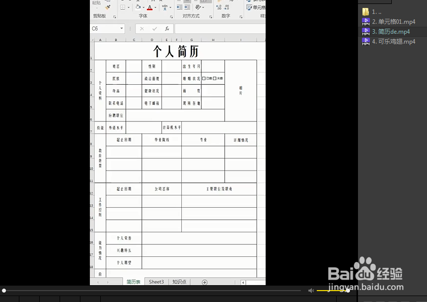Switch to the Sheet3 sheet tab
427x302 pixels.
pyautogui.click(x=156, y=282)
